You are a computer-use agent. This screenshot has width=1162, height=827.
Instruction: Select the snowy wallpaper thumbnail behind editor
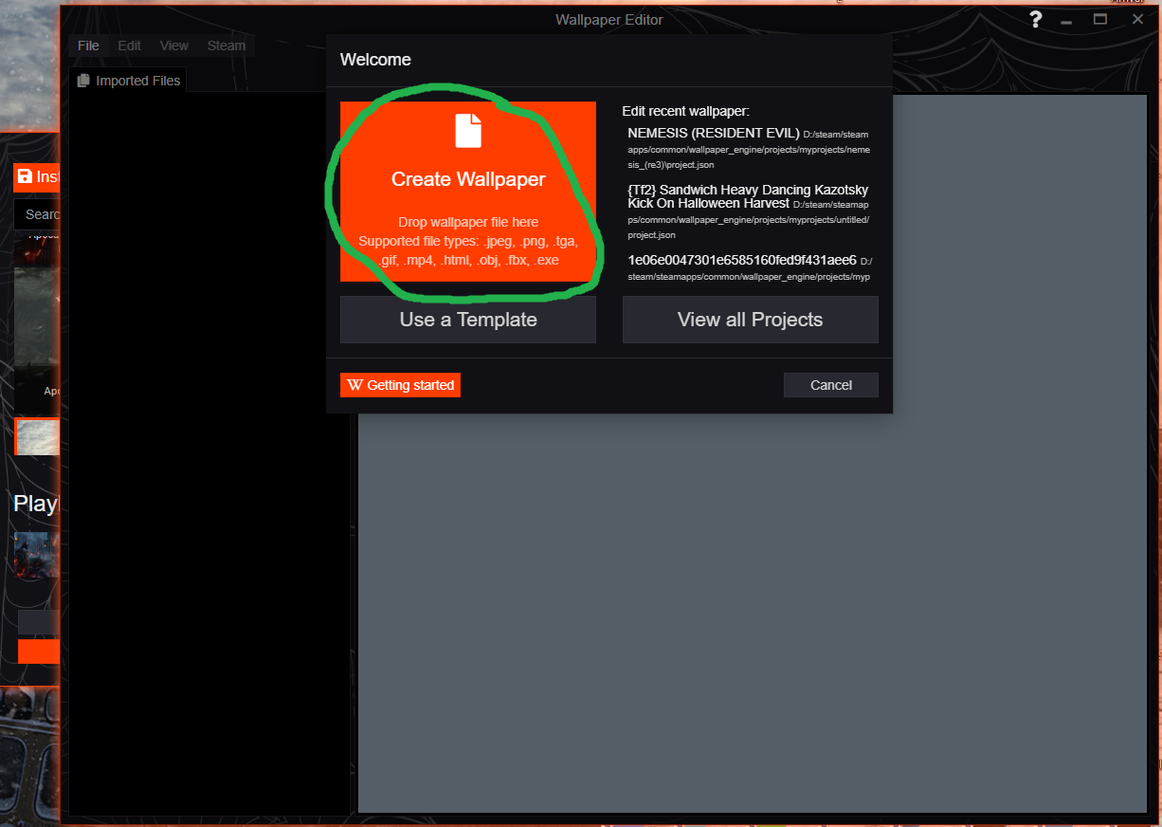click(38, 437)
